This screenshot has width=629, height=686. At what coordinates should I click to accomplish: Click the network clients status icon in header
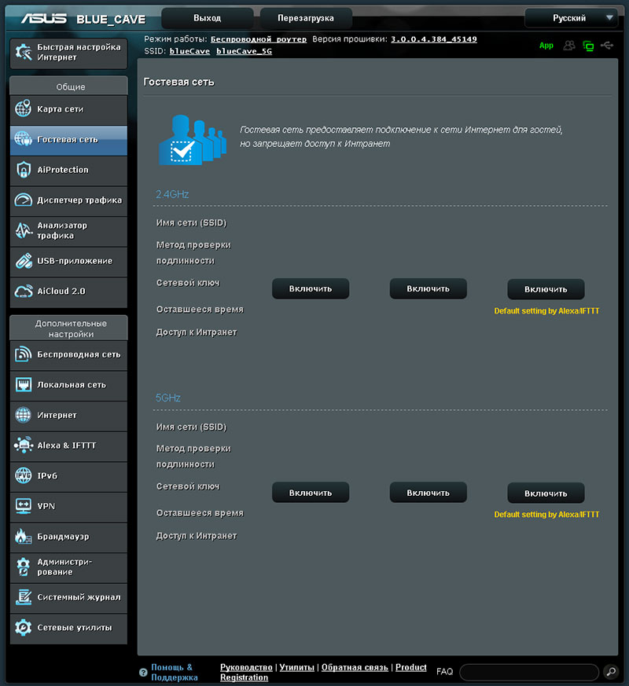coord(588,46)
